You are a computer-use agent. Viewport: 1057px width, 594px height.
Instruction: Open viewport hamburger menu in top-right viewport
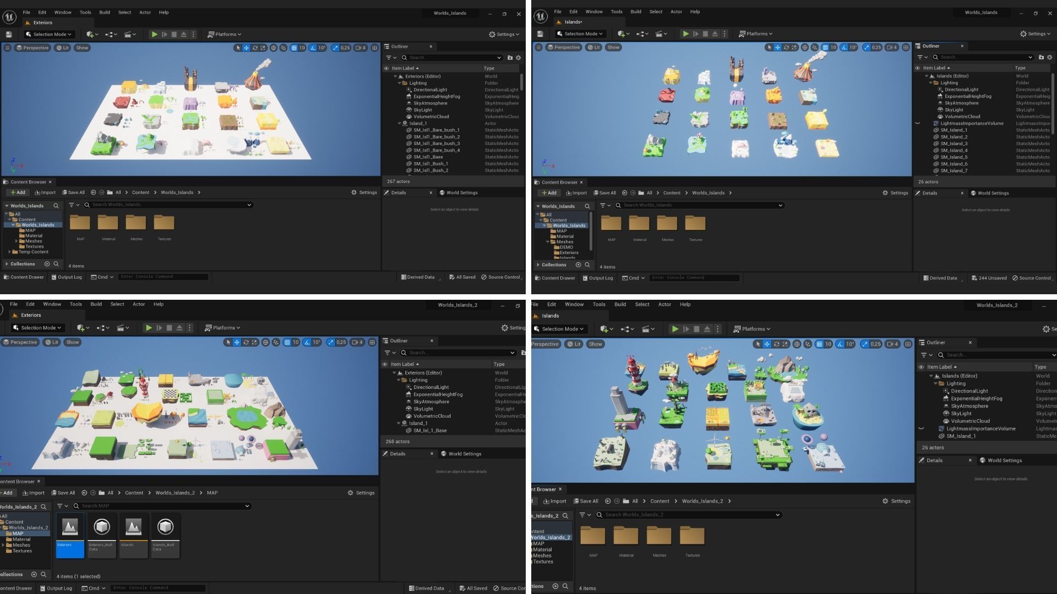tap(538, 47)
